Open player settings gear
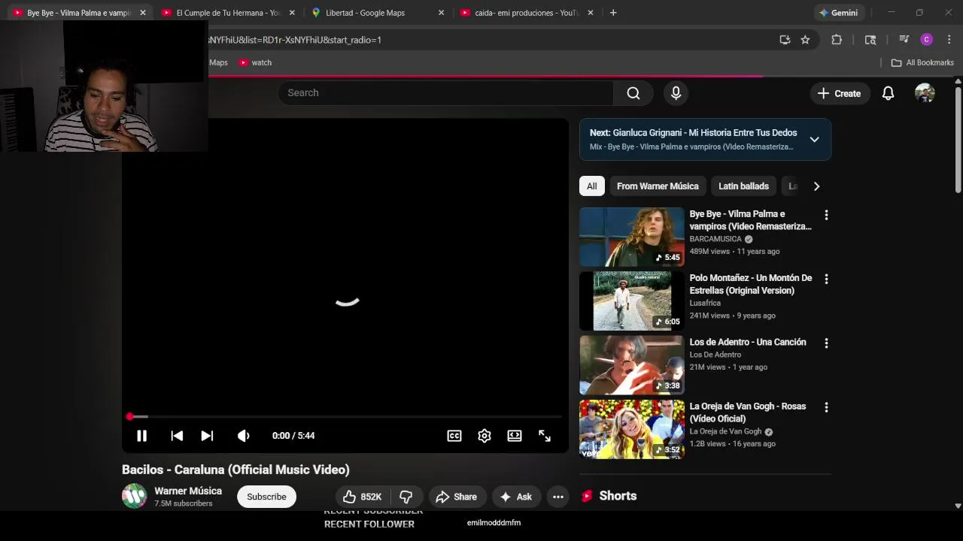This screenshot has height=541, width=963. coord(485,436)
